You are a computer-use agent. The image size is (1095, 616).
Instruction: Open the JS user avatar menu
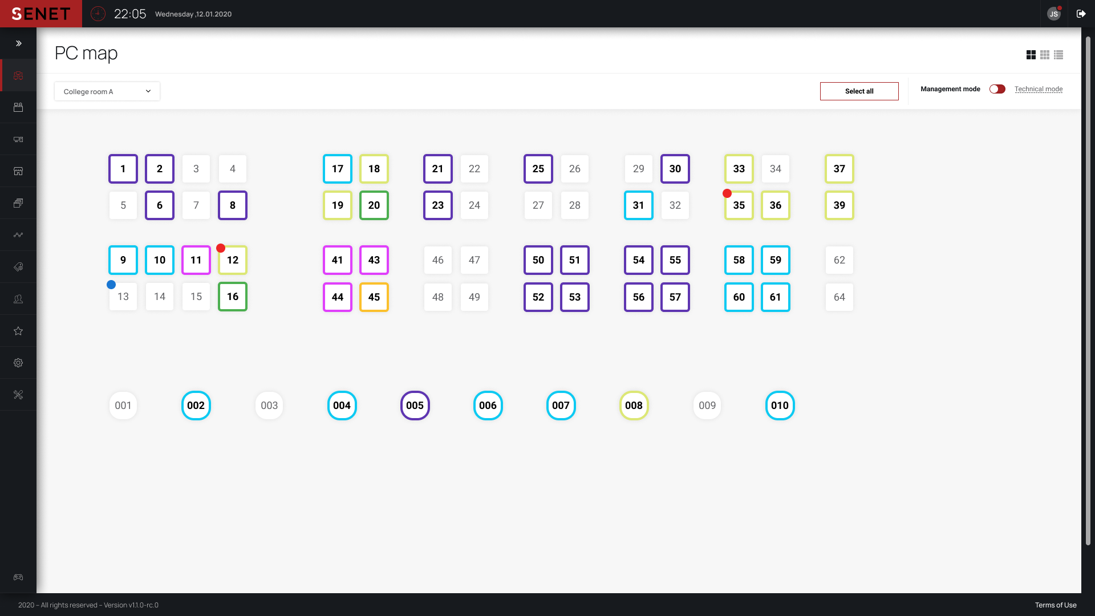(1053, 14)
